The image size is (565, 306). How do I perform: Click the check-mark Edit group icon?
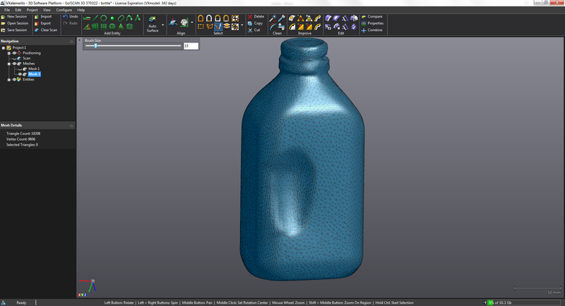pos(354,27)
